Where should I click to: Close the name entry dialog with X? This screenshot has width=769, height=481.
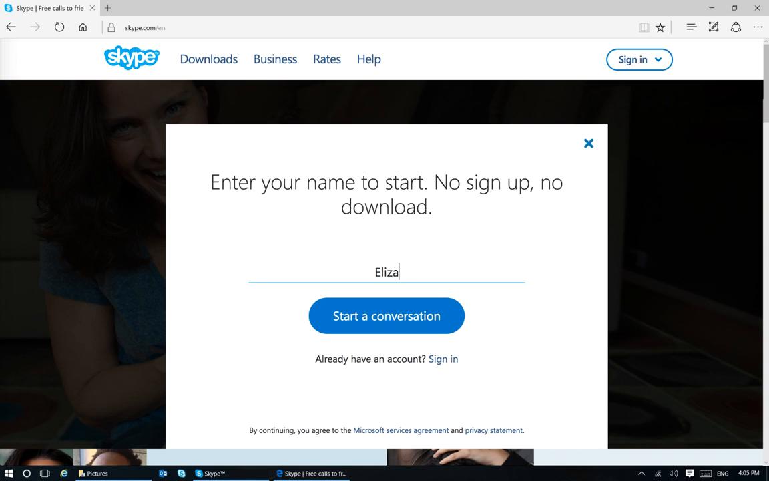(589, 144)
